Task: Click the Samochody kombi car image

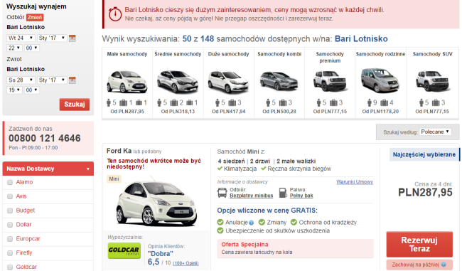Action: coord(279,81)
